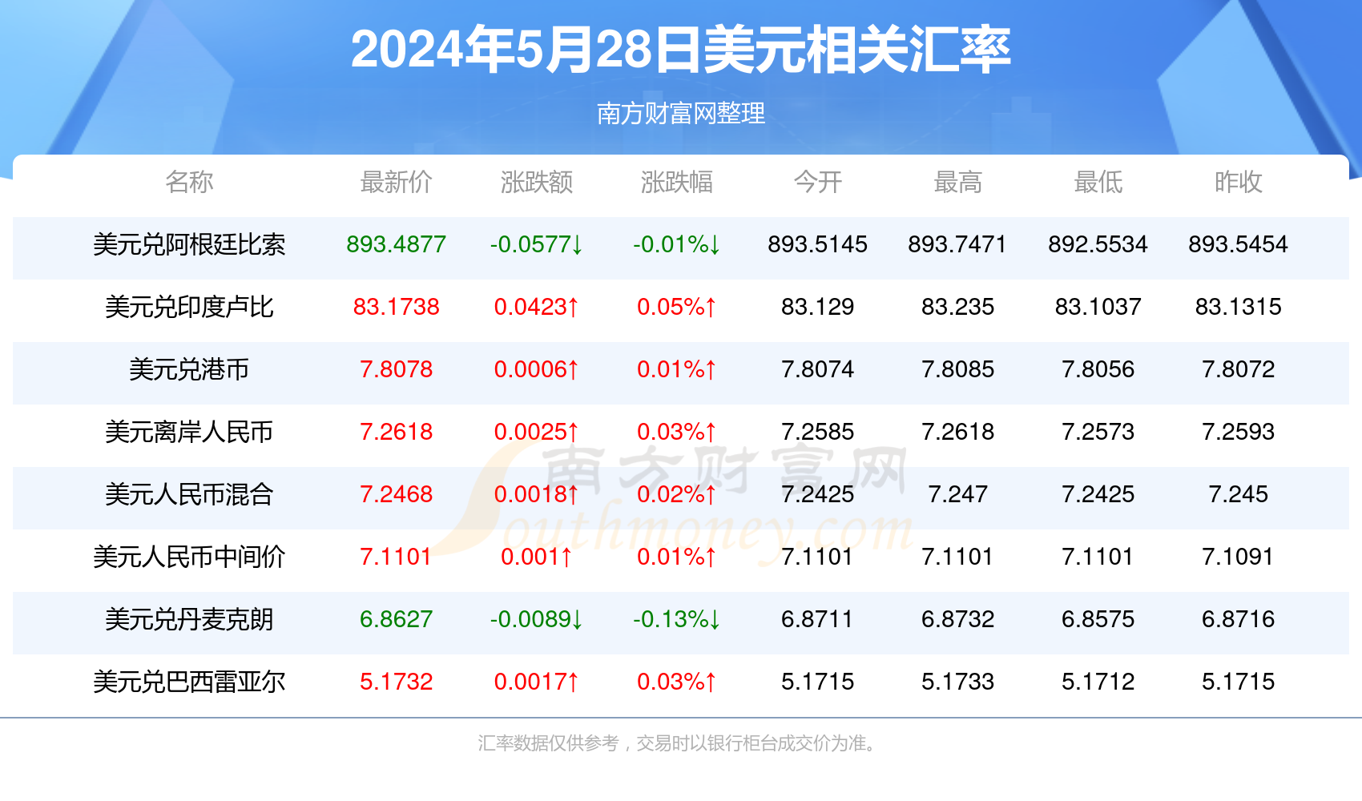1362x801 pixels.
Task: Click the percentage -0.13%↓
Action: coord(677,619)
